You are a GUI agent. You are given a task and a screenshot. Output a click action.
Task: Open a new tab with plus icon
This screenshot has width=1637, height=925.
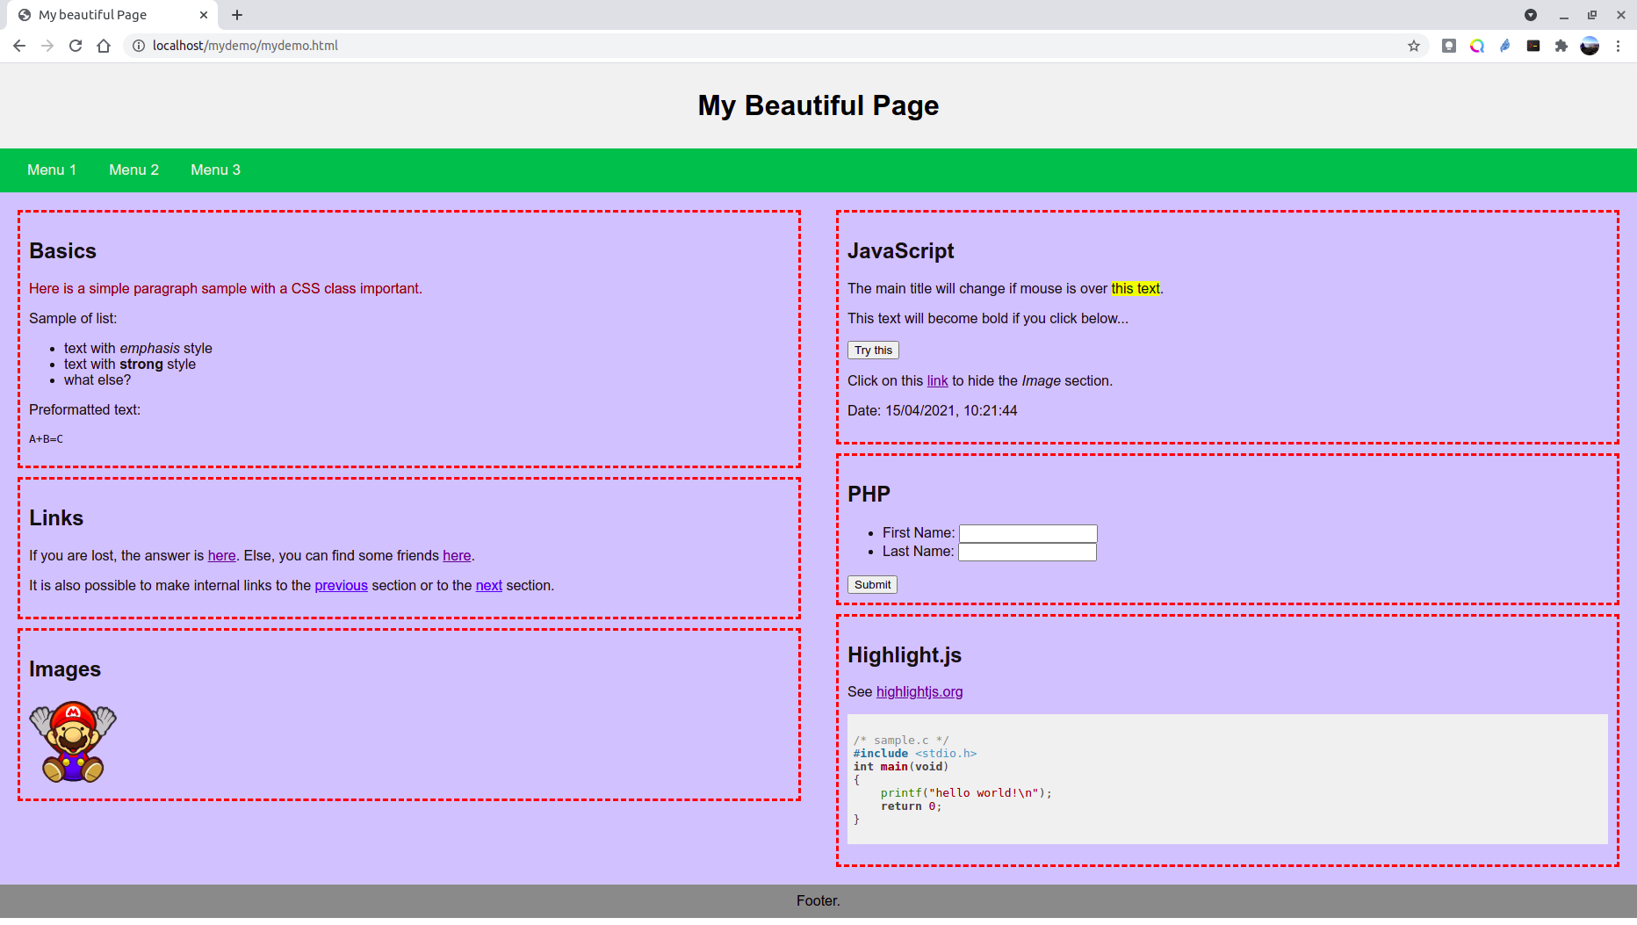click(237, 15)
